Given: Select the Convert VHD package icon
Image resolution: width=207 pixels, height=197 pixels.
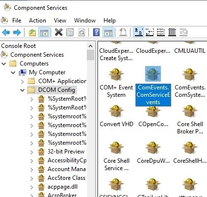Looking at the screenshot, I should coord(116,111).
